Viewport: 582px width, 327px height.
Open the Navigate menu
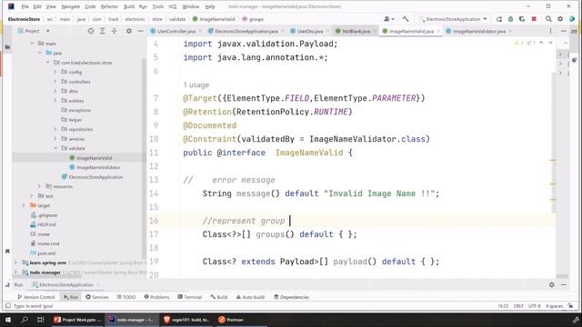point(71,6)
